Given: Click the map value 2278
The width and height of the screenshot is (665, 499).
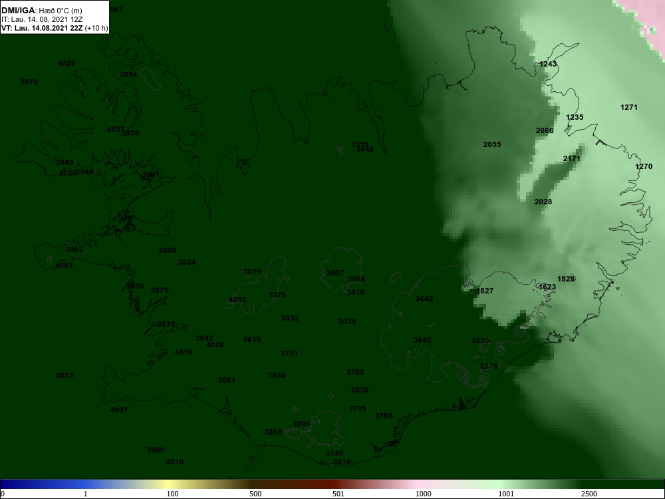Looking at the screenshot, I should 489,366.
